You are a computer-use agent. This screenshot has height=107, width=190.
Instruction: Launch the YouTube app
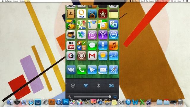click(x=71, y=45)
